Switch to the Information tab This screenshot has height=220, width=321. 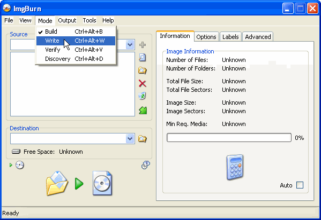point(175,36)
